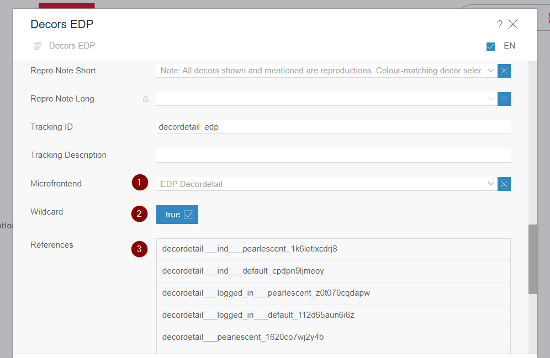
Task: Clear the Repro Note Short value
Action: (x=504, y=71)
